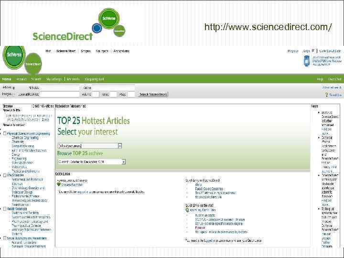
Task: Click the Login link
Action: (306, 51)
